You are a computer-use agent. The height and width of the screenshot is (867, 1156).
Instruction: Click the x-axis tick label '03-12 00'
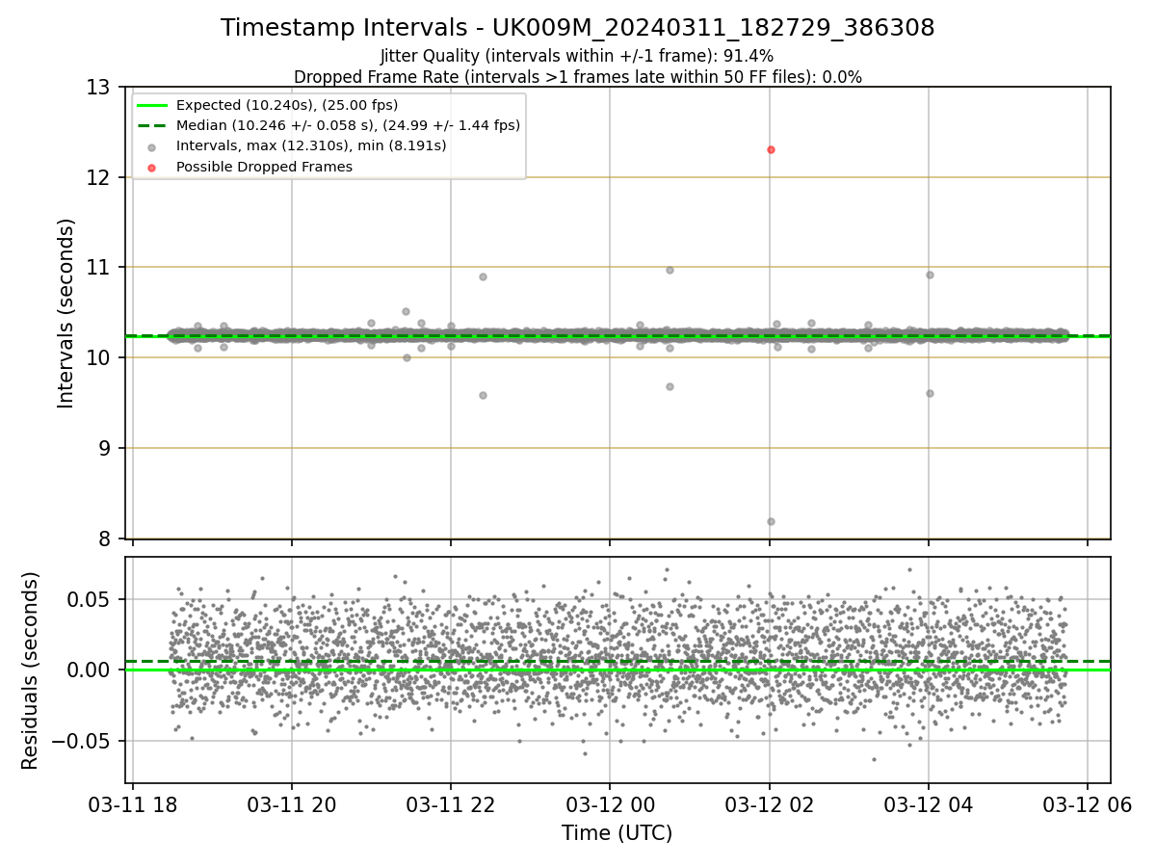(610, 805)
